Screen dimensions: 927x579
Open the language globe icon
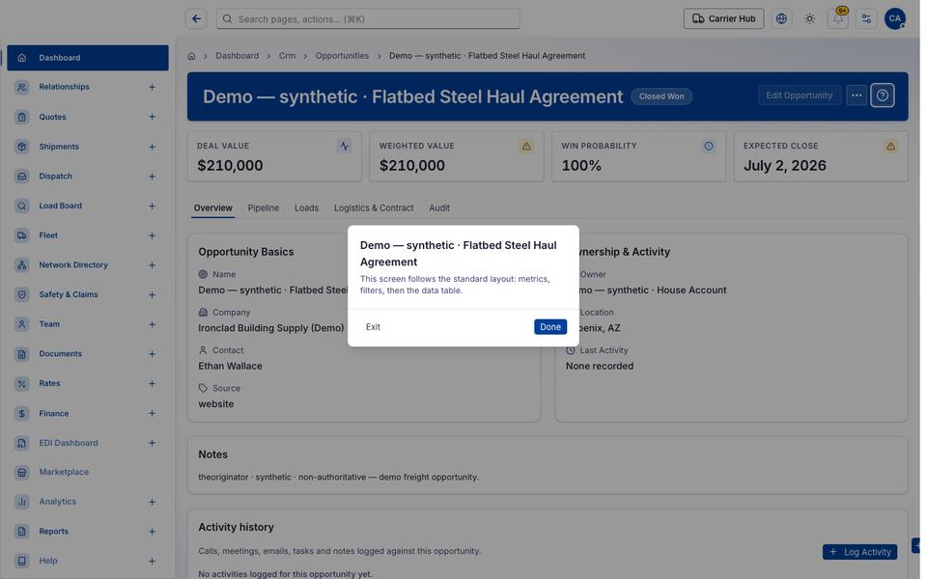coord(781,19)
